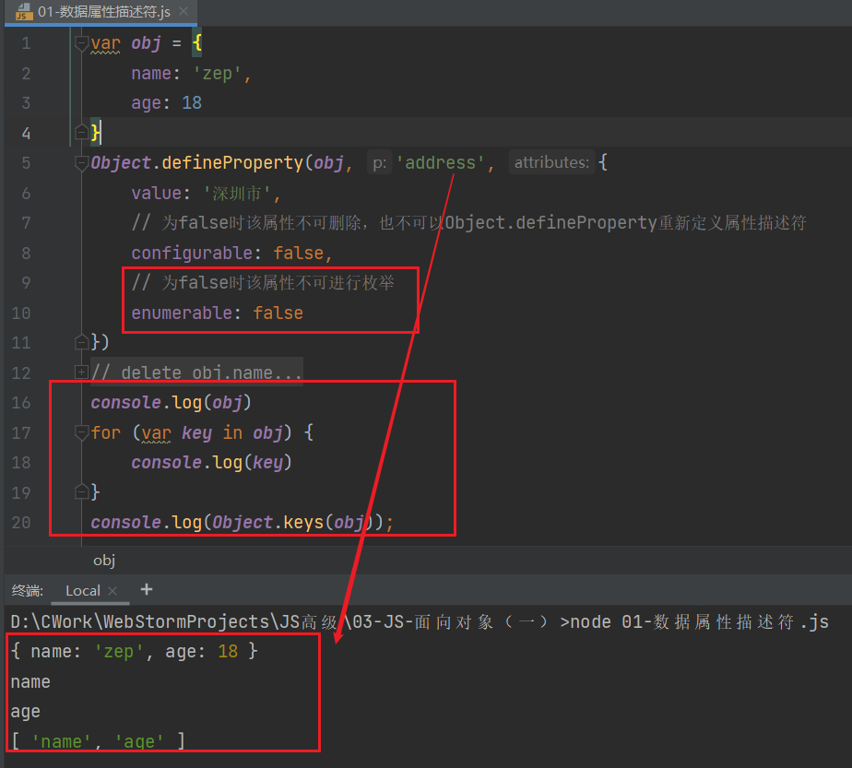Image resolution: width=852 pixels, height=768 pixels.
Task: Click the JS file icon on the tab
Action: pos(24,11)
